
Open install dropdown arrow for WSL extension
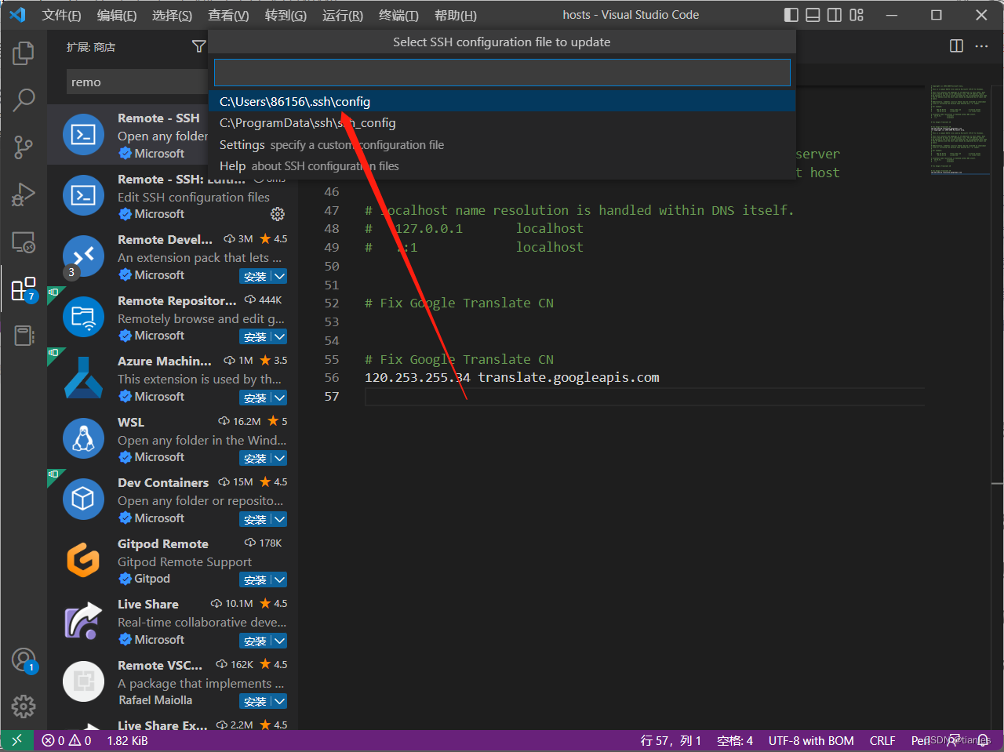tap(279, 458)
